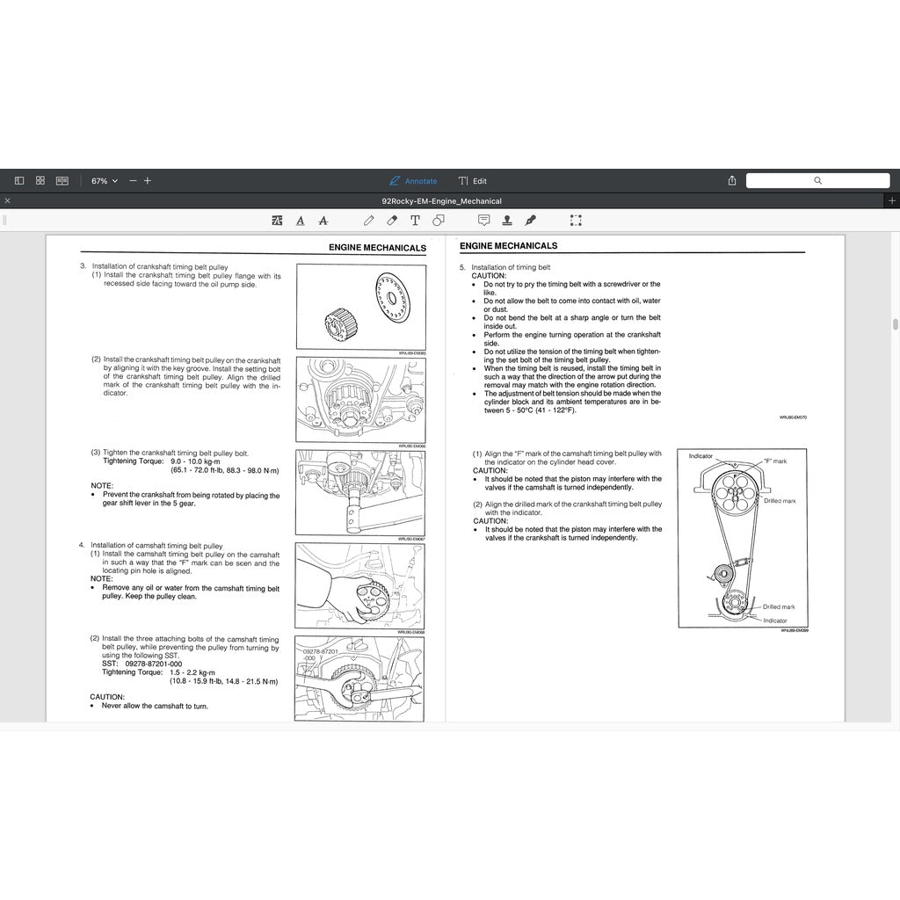This screenshot has height=900, width=900.
Task: Click the zoom in plus button
Action: (x=148, y=180)
